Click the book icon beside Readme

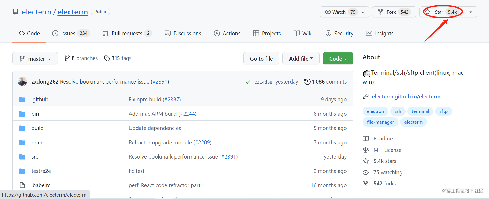point(366,139)
